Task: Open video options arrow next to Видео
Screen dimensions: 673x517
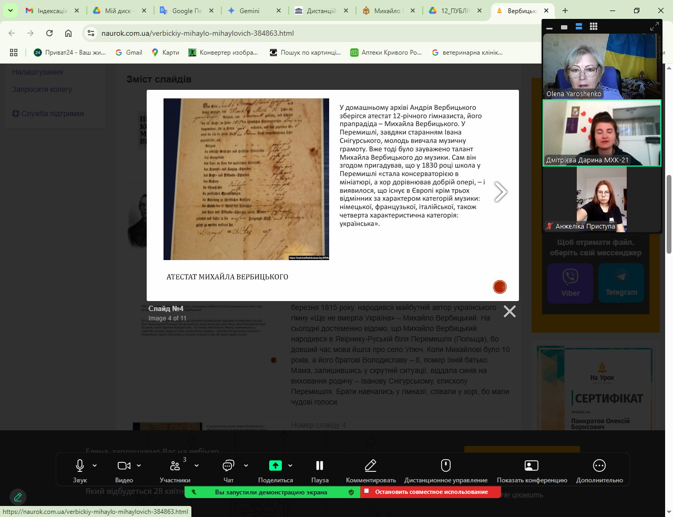Action: [x=139, y=466]
